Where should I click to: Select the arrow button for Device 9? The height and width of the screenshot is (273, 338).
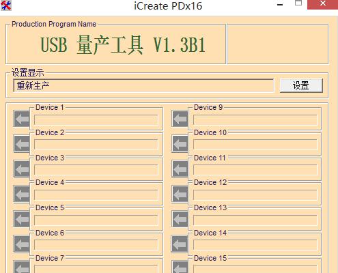point(180,119)
